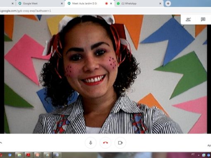Open the Chrome icon on taskbar
This screenshot has width=211, height=158.
click(10, 155)
